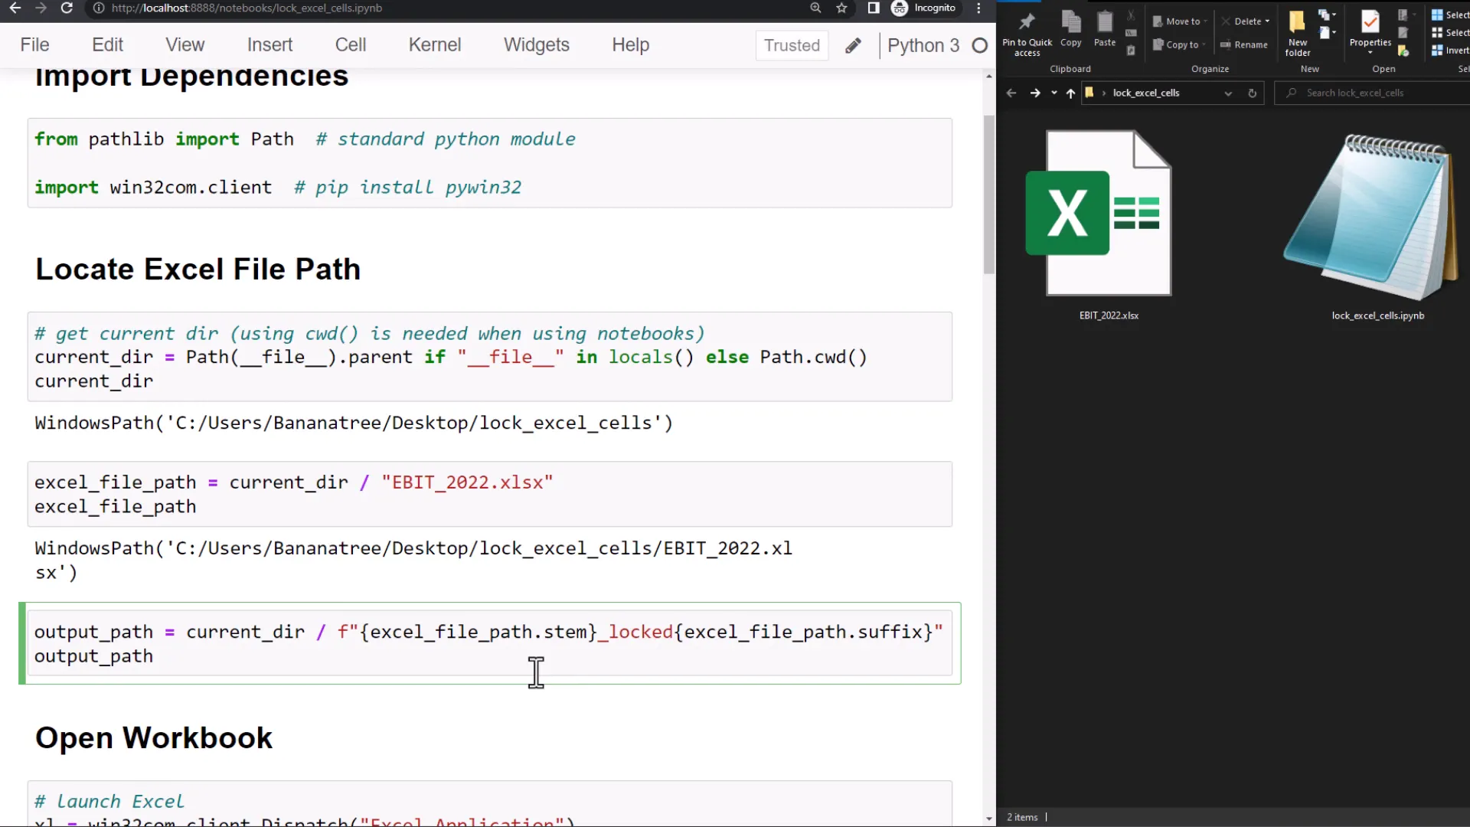Viewport: 1470px width, 827px height.
Task: Open the Delete dropdown arrow
Action: [1265, 21]
